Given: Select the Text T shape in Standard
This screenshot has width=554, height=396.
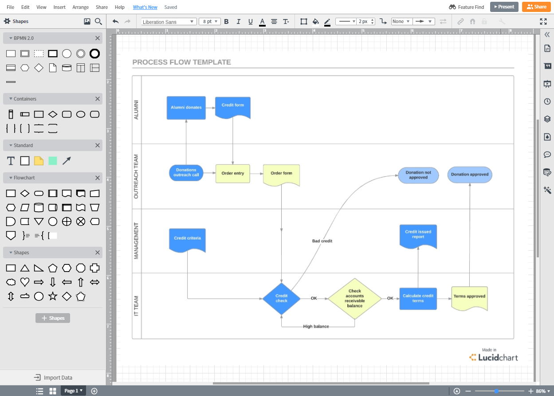Looking at the screenshot, I should tap(11, 161).
